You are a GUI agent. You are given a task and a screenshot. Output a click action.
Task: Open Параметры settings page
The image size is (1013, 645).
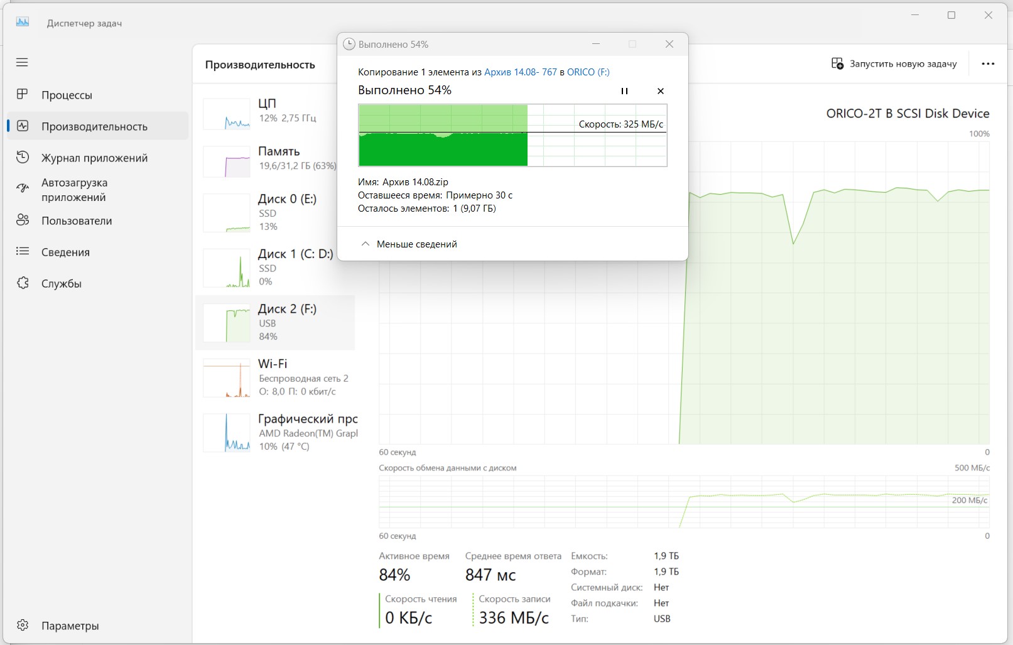[x=97, y=626]
